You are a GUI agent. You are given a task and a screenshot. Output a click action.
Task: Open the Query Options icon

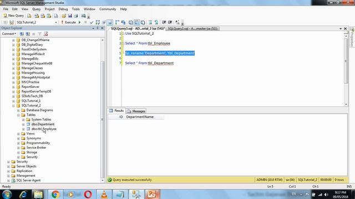click(x=104, y=22)
